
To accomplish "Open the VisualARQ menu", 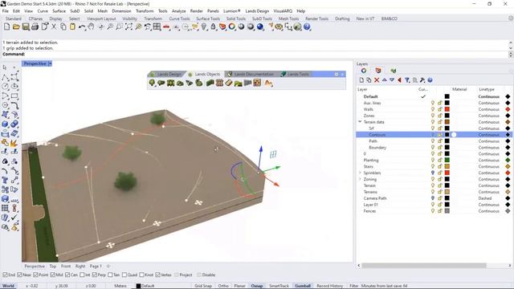I will pyautogui.click(x=283, y=10).
